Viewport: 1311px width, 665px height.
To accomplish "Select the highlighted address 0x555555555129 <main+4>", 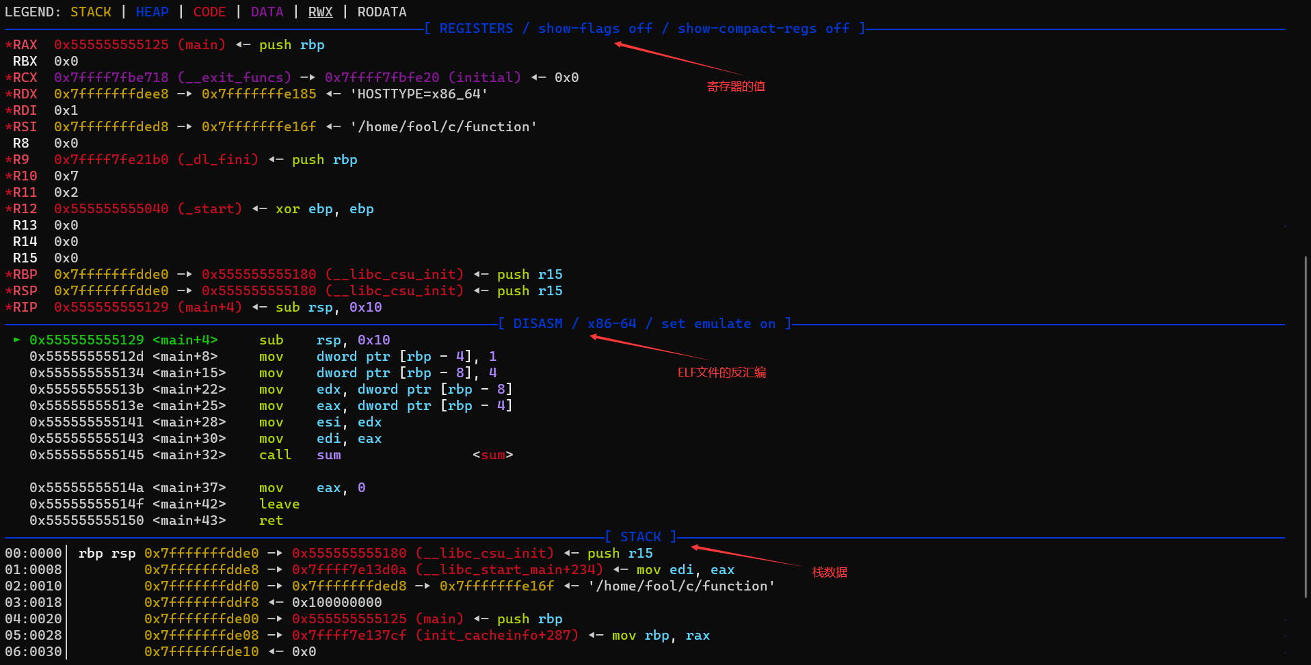I will click(123, 340).
